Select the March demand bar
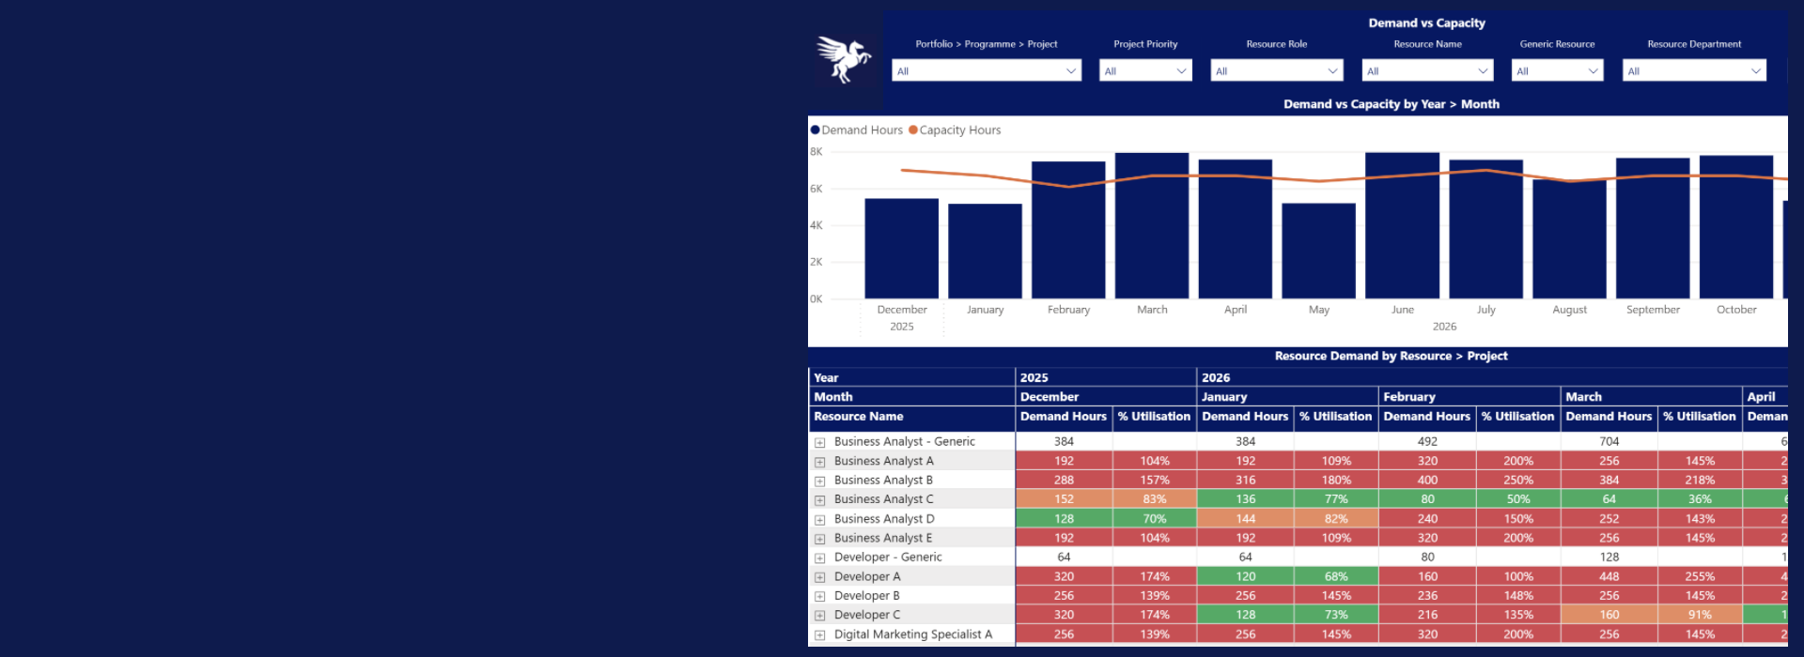This screenshot has width=1804, height=657. tap(1152, 226)
